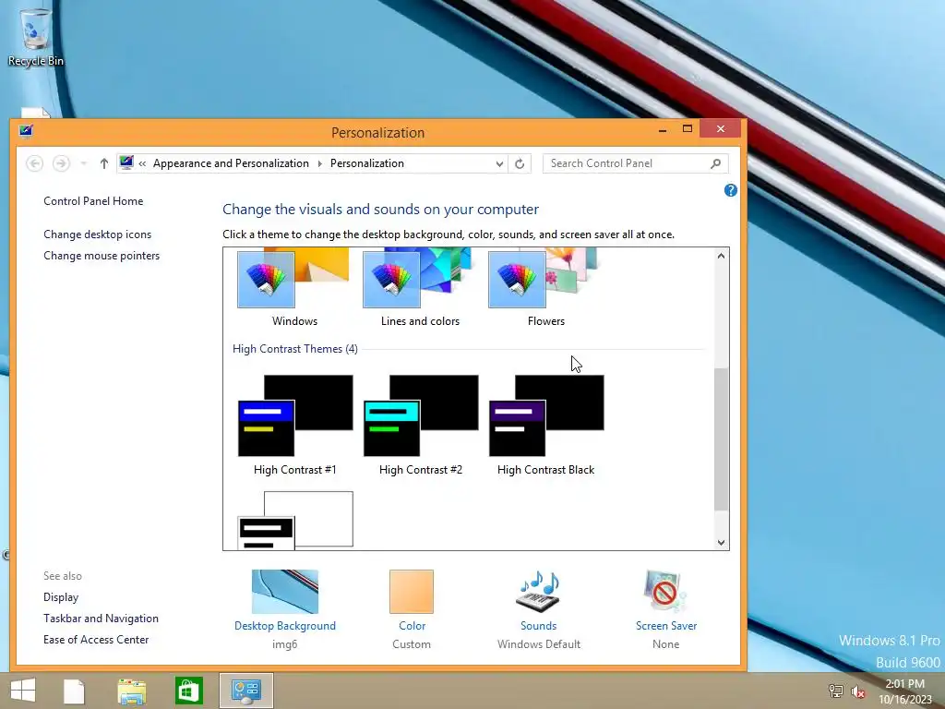
Task: Open Sounds settings icon
Action: [539, 592]
